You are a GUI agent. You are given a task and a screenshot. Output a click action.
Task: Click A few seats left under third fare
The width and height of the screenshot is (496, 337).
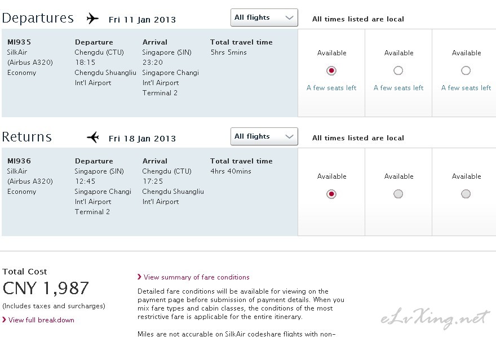466,88
